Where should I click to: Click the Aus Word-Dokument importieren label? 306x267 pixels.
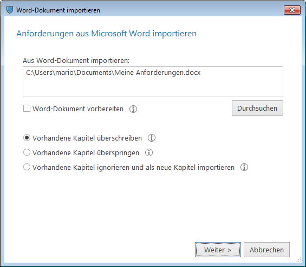point(76,61)
